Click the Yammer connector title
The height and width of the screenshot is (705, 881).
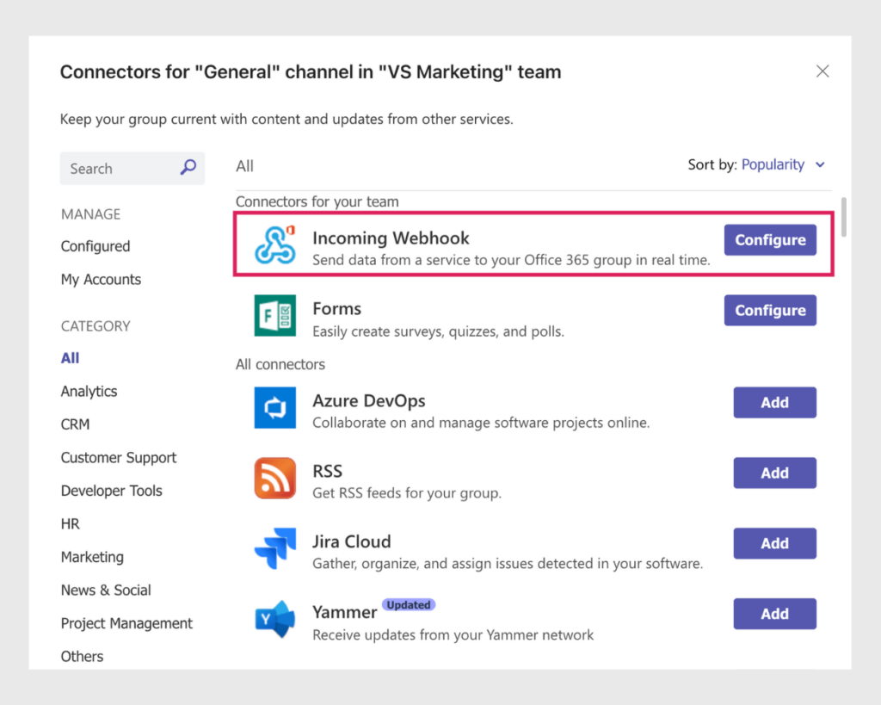coord(344,612)
